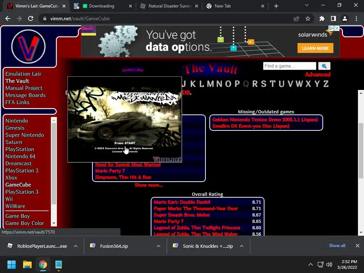364x273 pixels.
Task: Switch to the New Tab tab
Action: tap(235, 6)
